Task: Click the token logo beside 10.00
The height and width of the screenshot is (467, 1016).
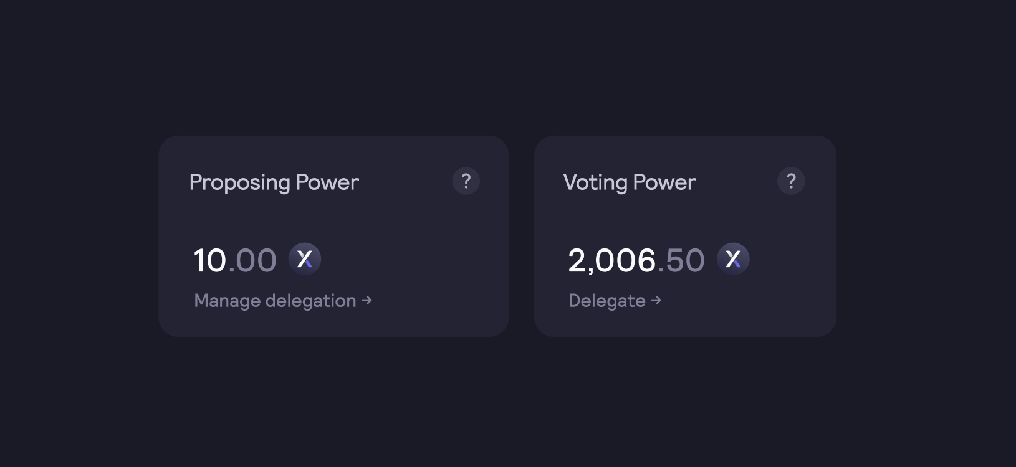Action: coord(305,259)
